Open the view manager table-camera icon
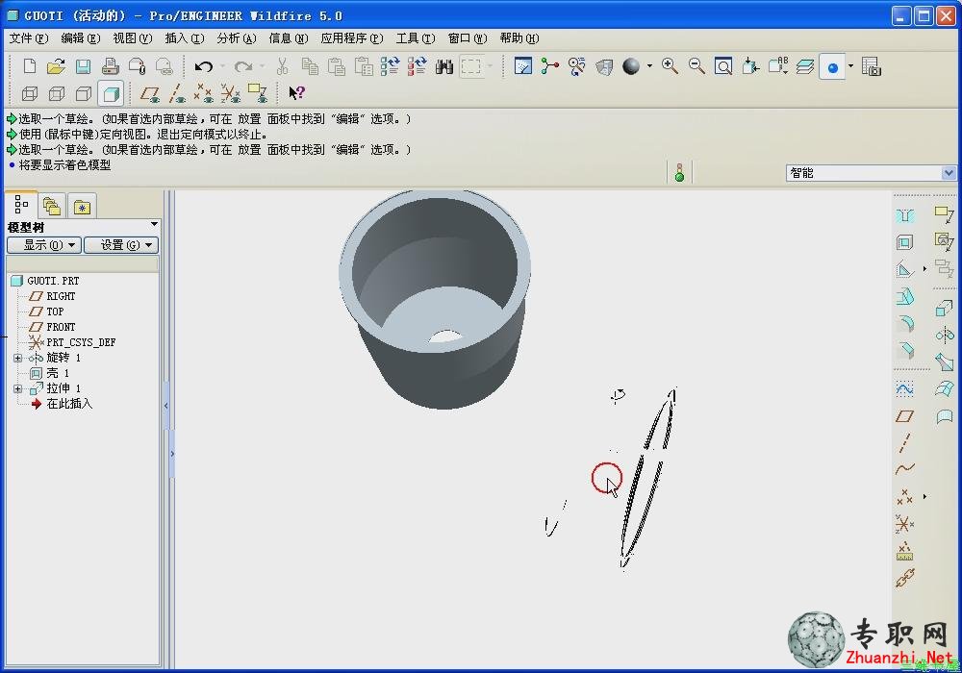This screenshot has height=673, width=962. pyautogui.click(x=872, y=66)
